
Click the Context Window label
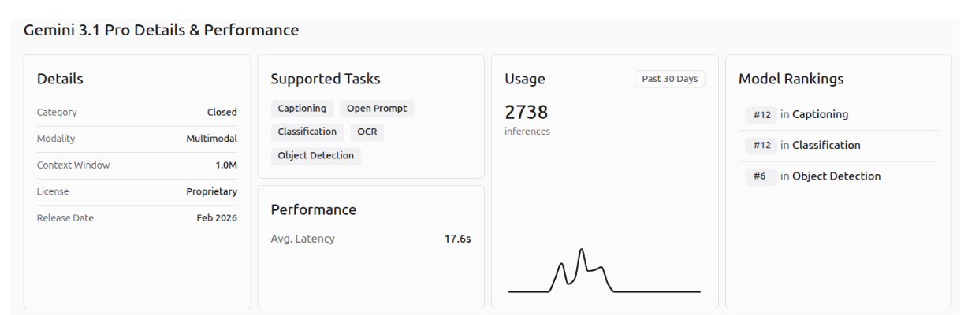[73, 165]
